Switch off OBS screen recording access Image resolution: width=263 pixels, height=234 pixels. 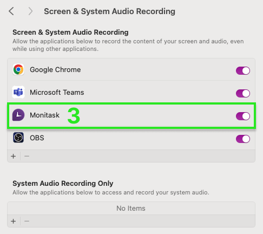point(243,139)
